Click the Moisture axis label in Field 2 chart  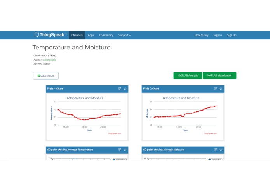tap(147, 113)
